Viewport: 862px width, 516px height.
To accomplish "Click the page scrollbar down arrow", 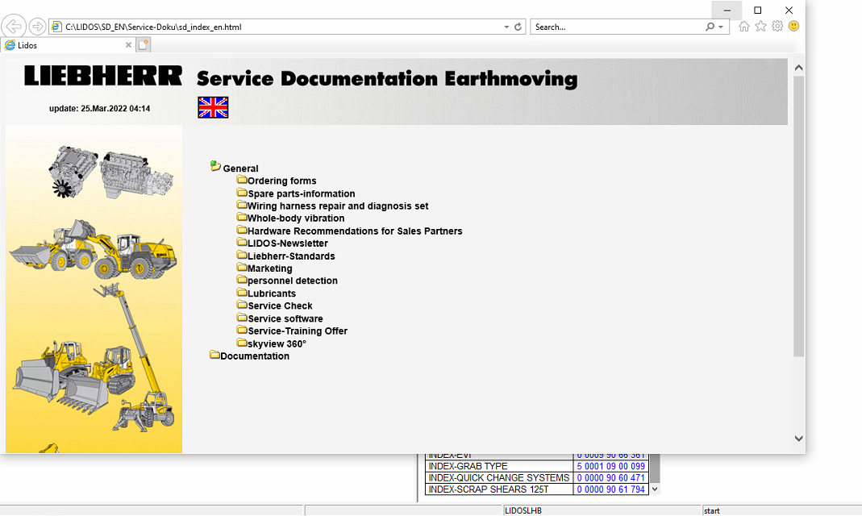I will point(799,439).
